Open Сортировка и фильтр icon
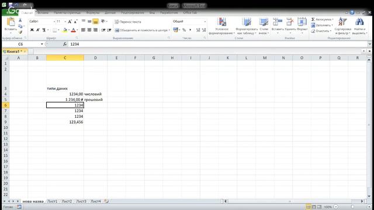Image resolution: width=374 pixels, height=210 pixels. pyautogui.click(x=342, y=22)
